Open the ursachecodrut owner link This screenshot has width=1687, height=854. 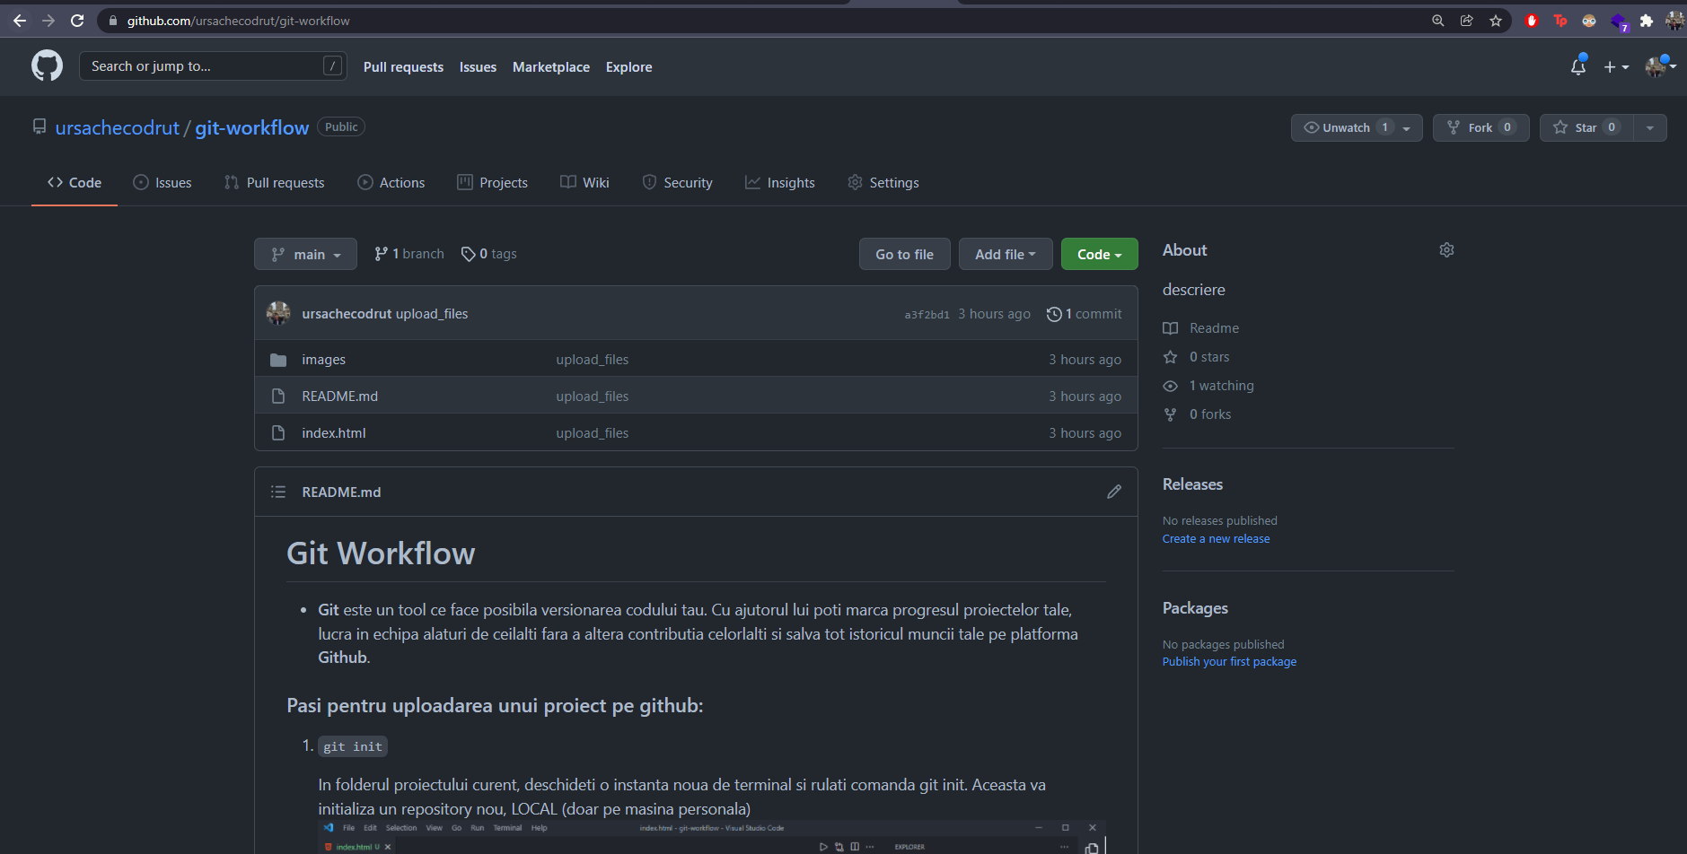118,128
